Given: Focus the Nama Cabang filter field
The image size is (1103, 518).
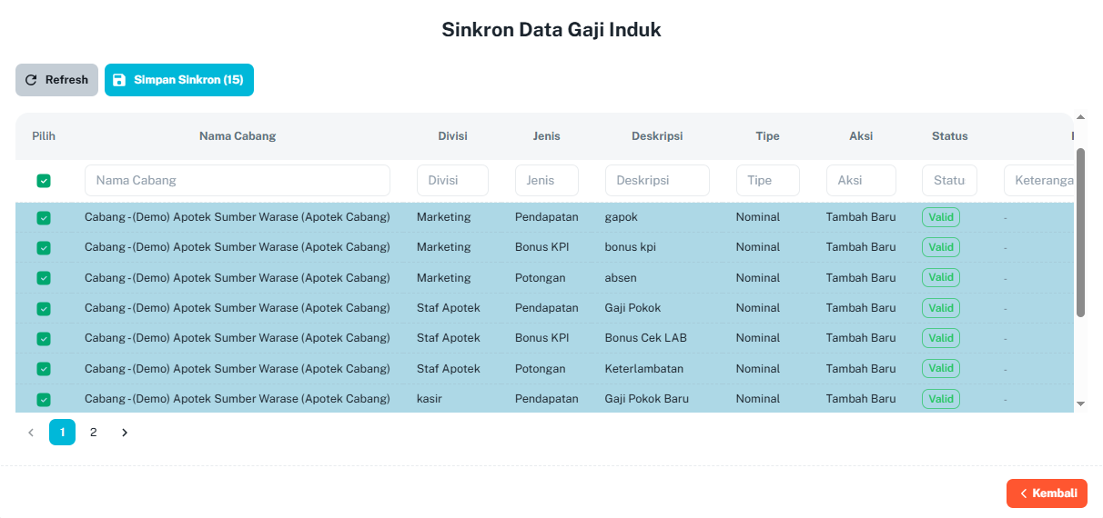Looking at the screenshot, I should 238,180.
